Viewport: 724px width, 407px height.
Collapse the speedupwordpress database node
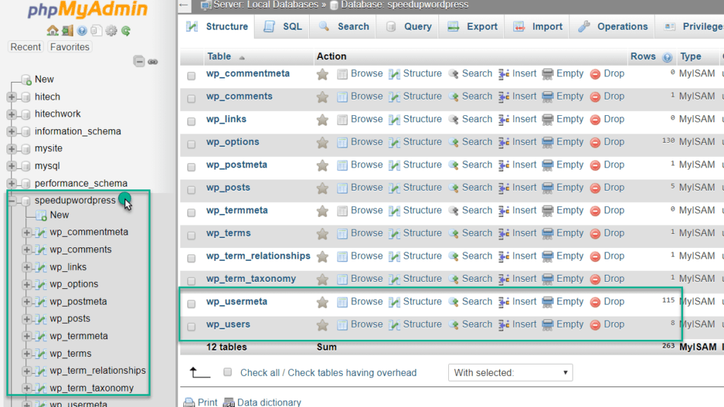pos(11,201)
